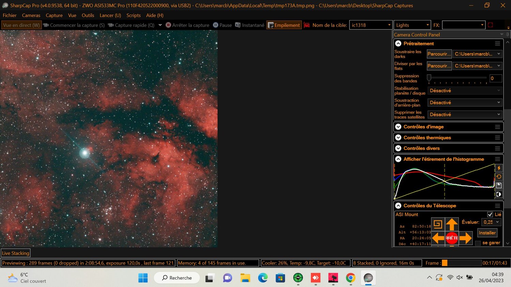This screenshot has width=511, height=287.
Task: Open the Capture rapide dropdown arrow
Action: 160,25
